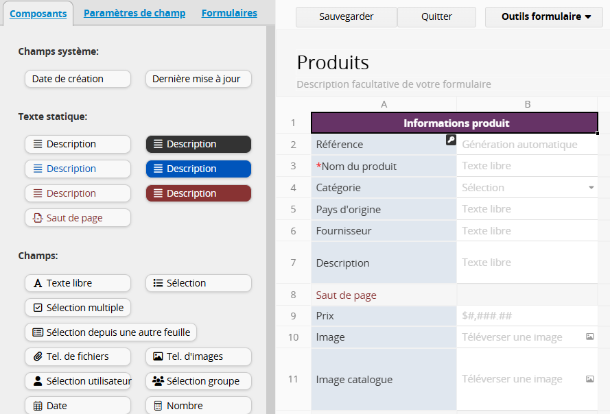The width and height of the screenshot is (610, 414).
Task: Add a Date de création system field
Action: (x=78, y=79)
